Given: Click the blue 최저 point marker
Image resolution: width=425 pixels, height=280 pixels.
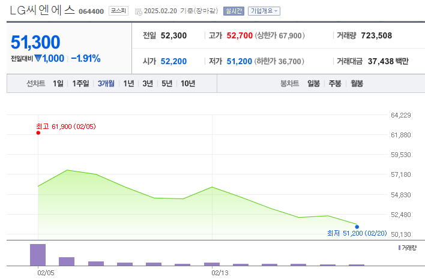Looking at the screenshot, I should pos(357,227).
